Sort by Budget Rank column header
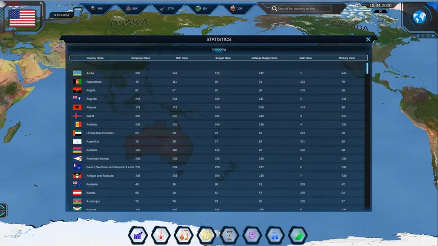Screen dimensions: 438x246 (x=223, y=58)
